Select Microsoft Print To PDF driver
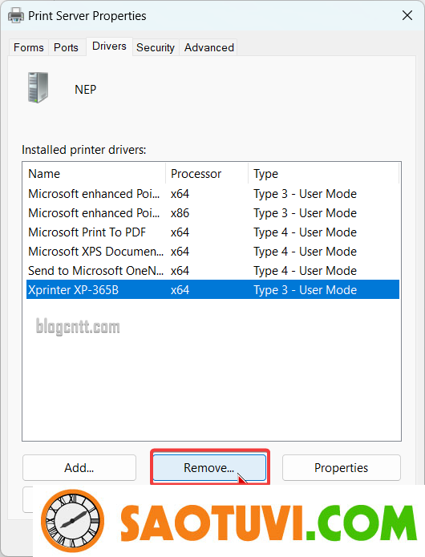Image resolution: width=425 pixels, height=557 pixels. tap(212, 232)
